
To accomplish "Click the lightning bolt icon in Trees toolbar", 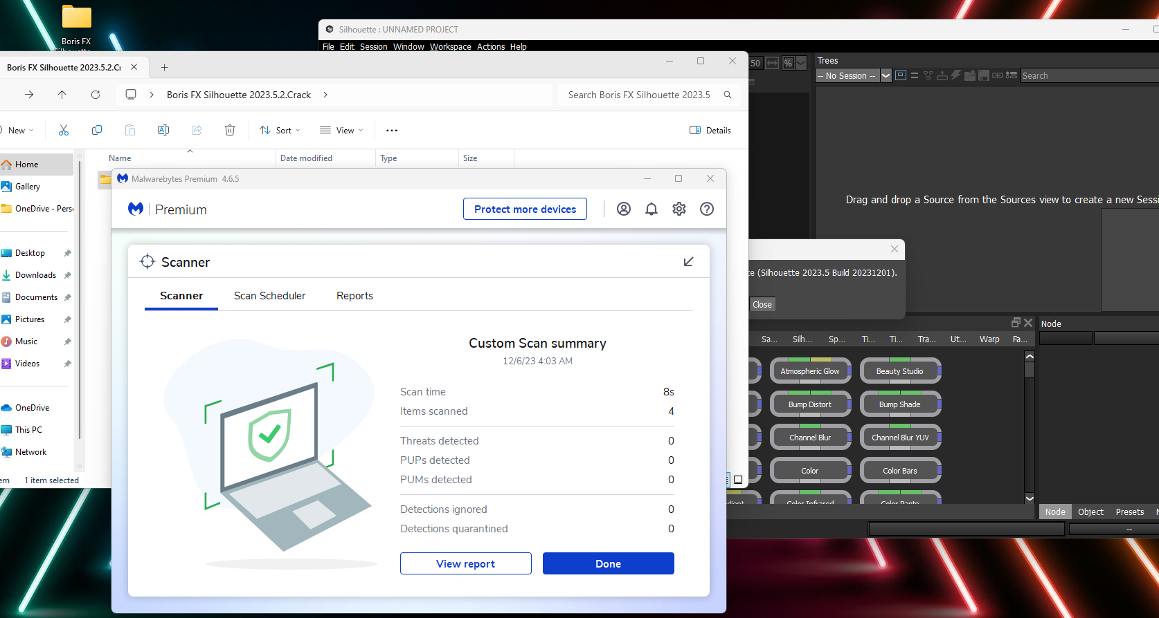I will point(956,75).
